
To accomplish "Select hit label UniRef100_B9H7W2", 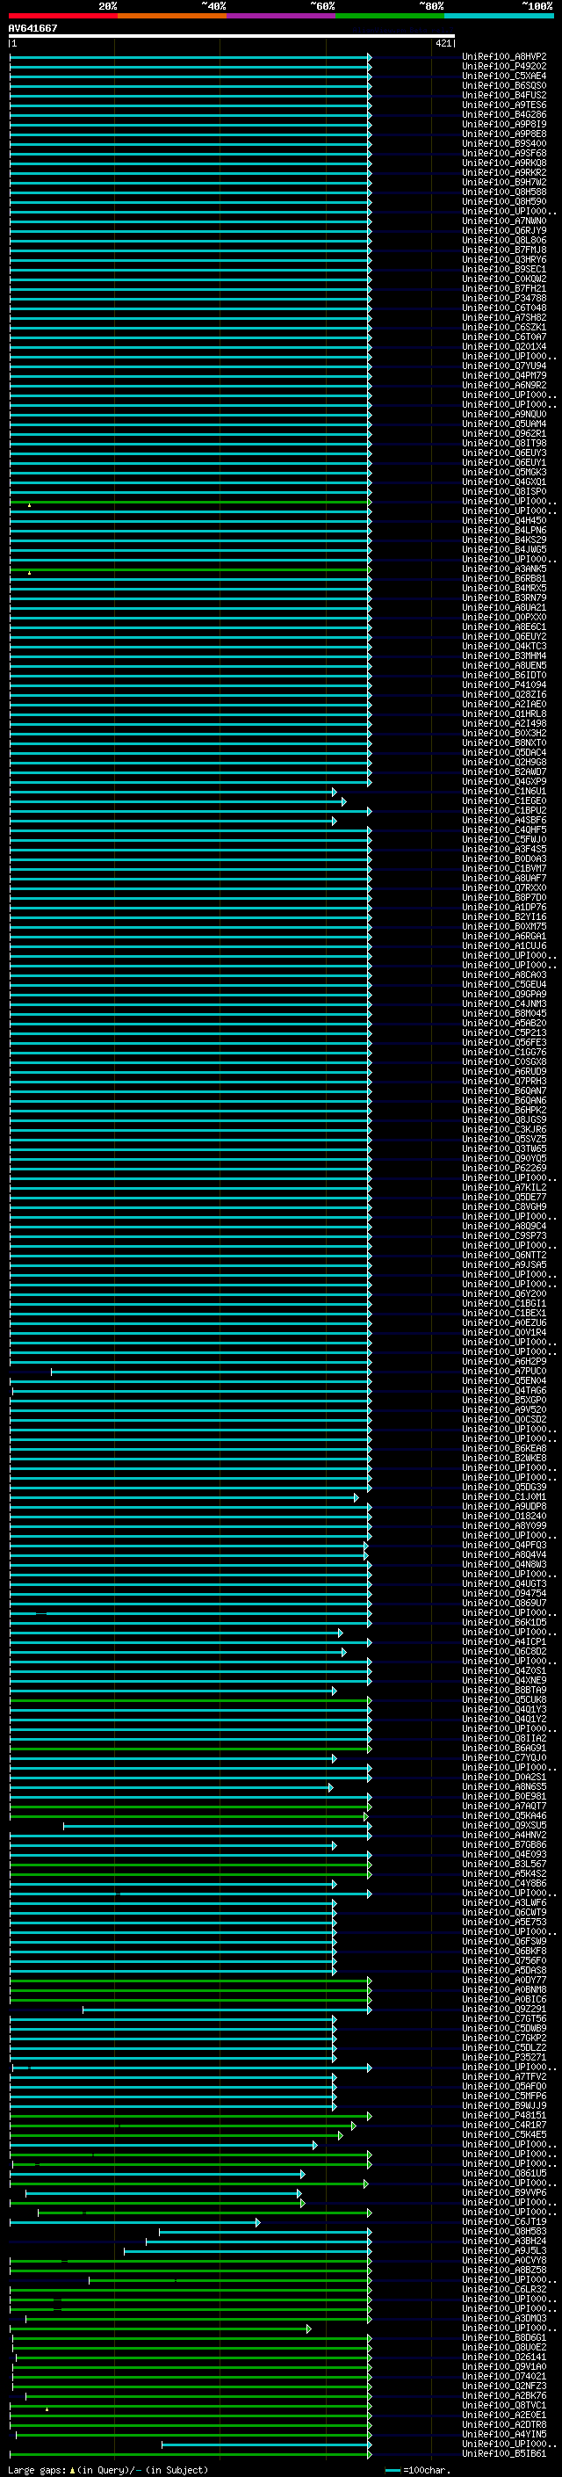I will (504, 182).
